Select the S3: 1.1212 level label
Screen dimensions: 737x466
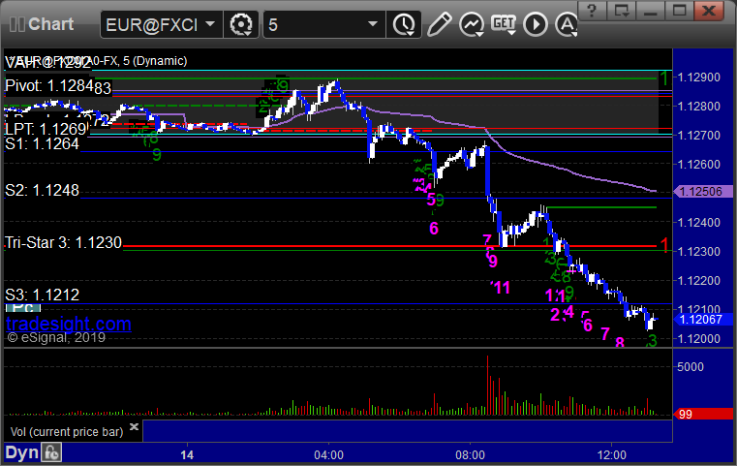pyautogui.click(x=42, y=295)
